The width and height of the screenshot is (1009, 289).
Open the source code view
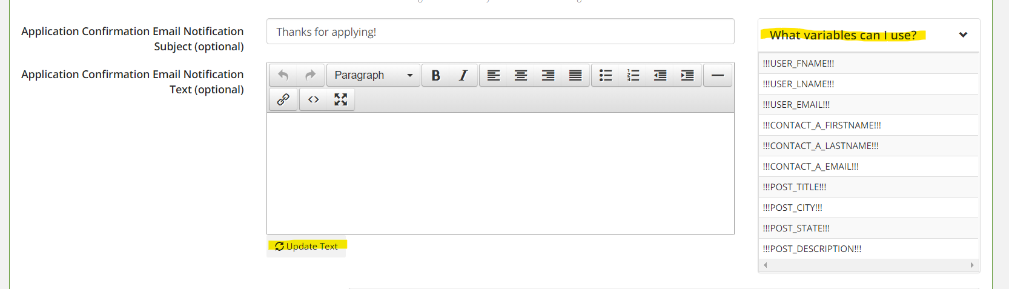[313, 99]
